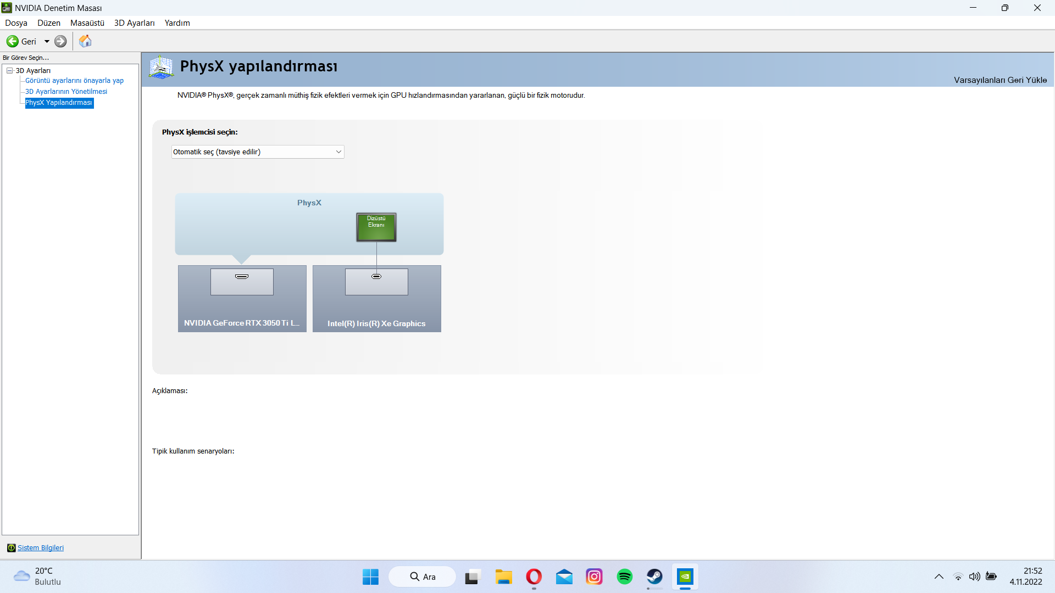Open the Sistem Bilgileri link
This screenshot has height=593, width=1055.
pyautogui.click(x=41, y=548)
